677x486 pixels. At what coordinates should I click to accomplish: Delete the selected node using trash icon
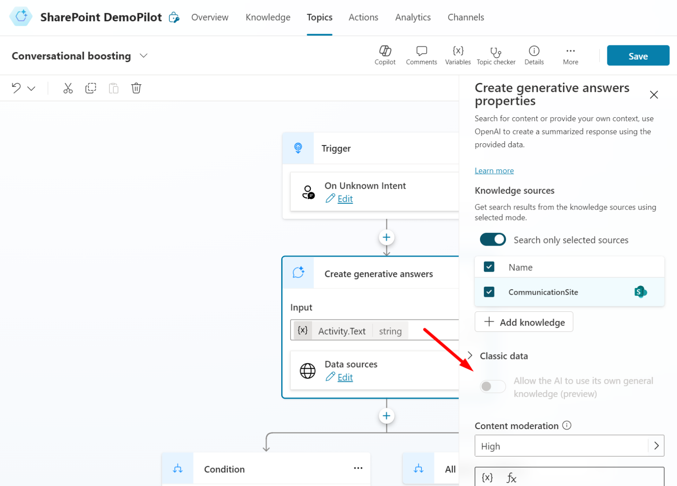pos(136,88)
